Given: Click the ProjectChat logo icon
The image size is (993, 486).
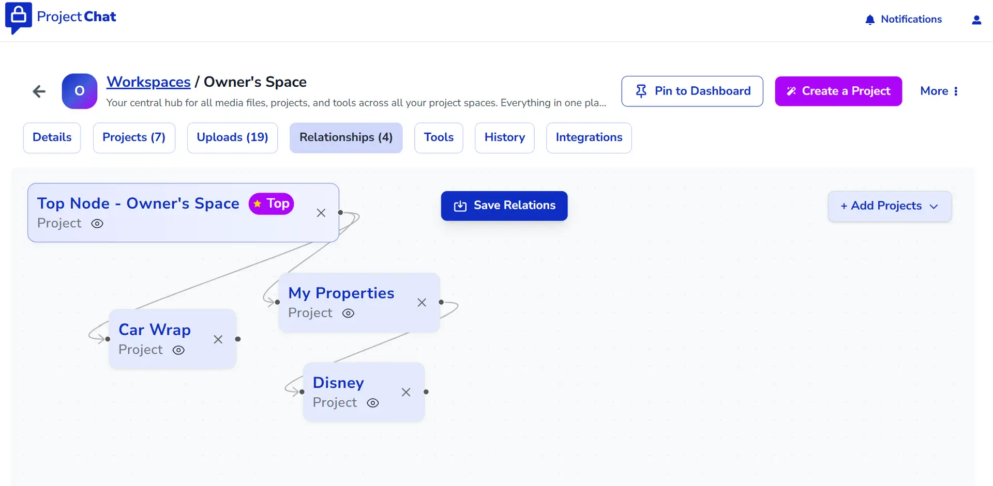Looking at the screenshot, I should (x=19, y=18).
